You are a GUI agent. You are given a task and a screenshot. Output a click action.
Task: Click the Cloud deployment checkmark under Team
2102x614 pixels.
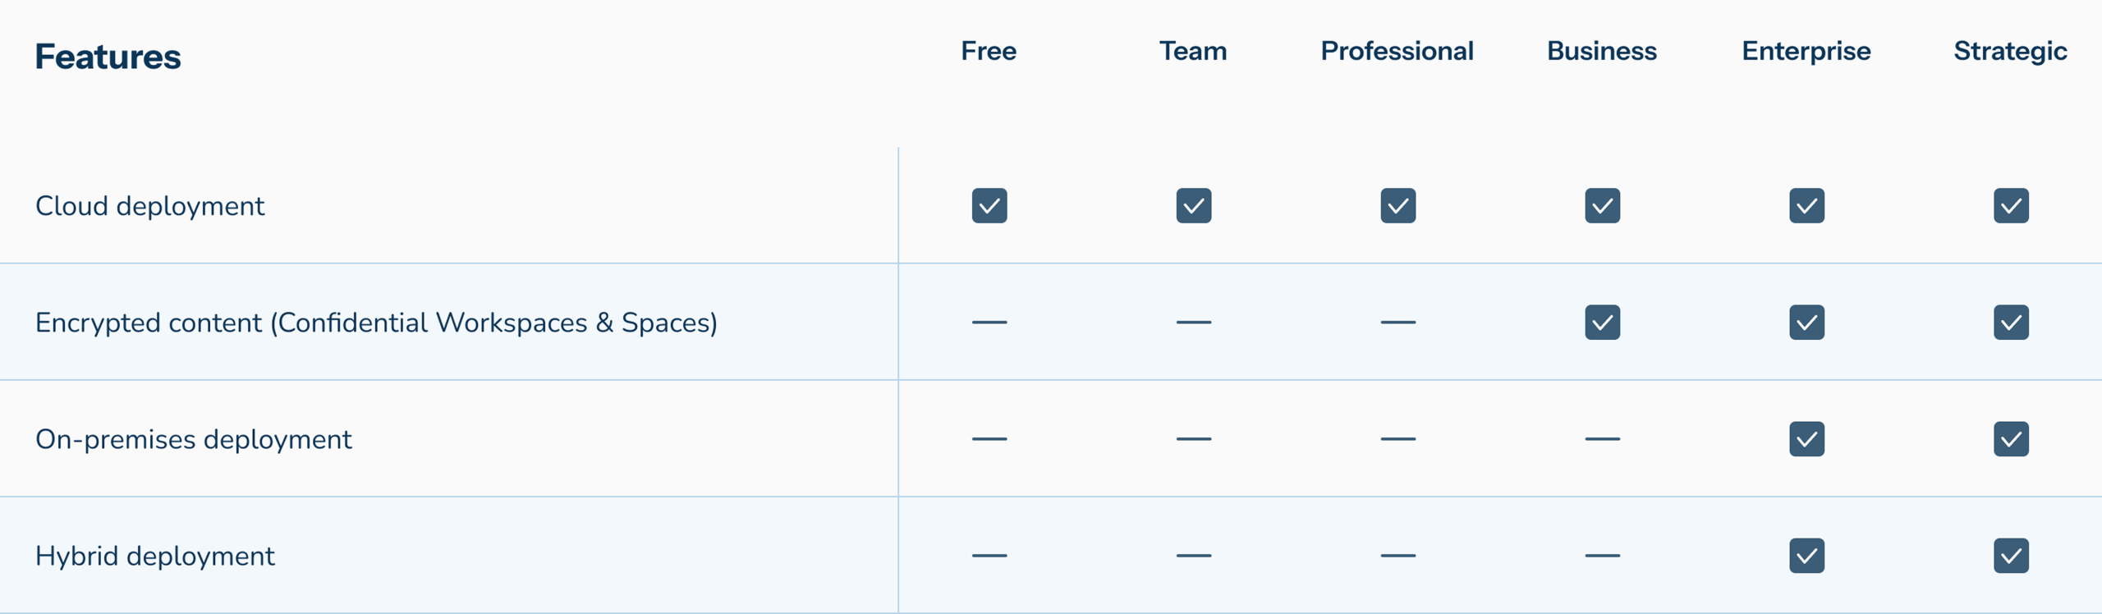coord(1194,206)
